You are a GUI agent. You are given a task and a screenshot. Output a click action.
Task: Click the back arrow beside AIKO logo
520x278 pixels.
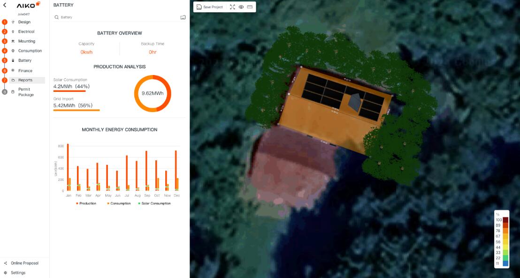5,5
